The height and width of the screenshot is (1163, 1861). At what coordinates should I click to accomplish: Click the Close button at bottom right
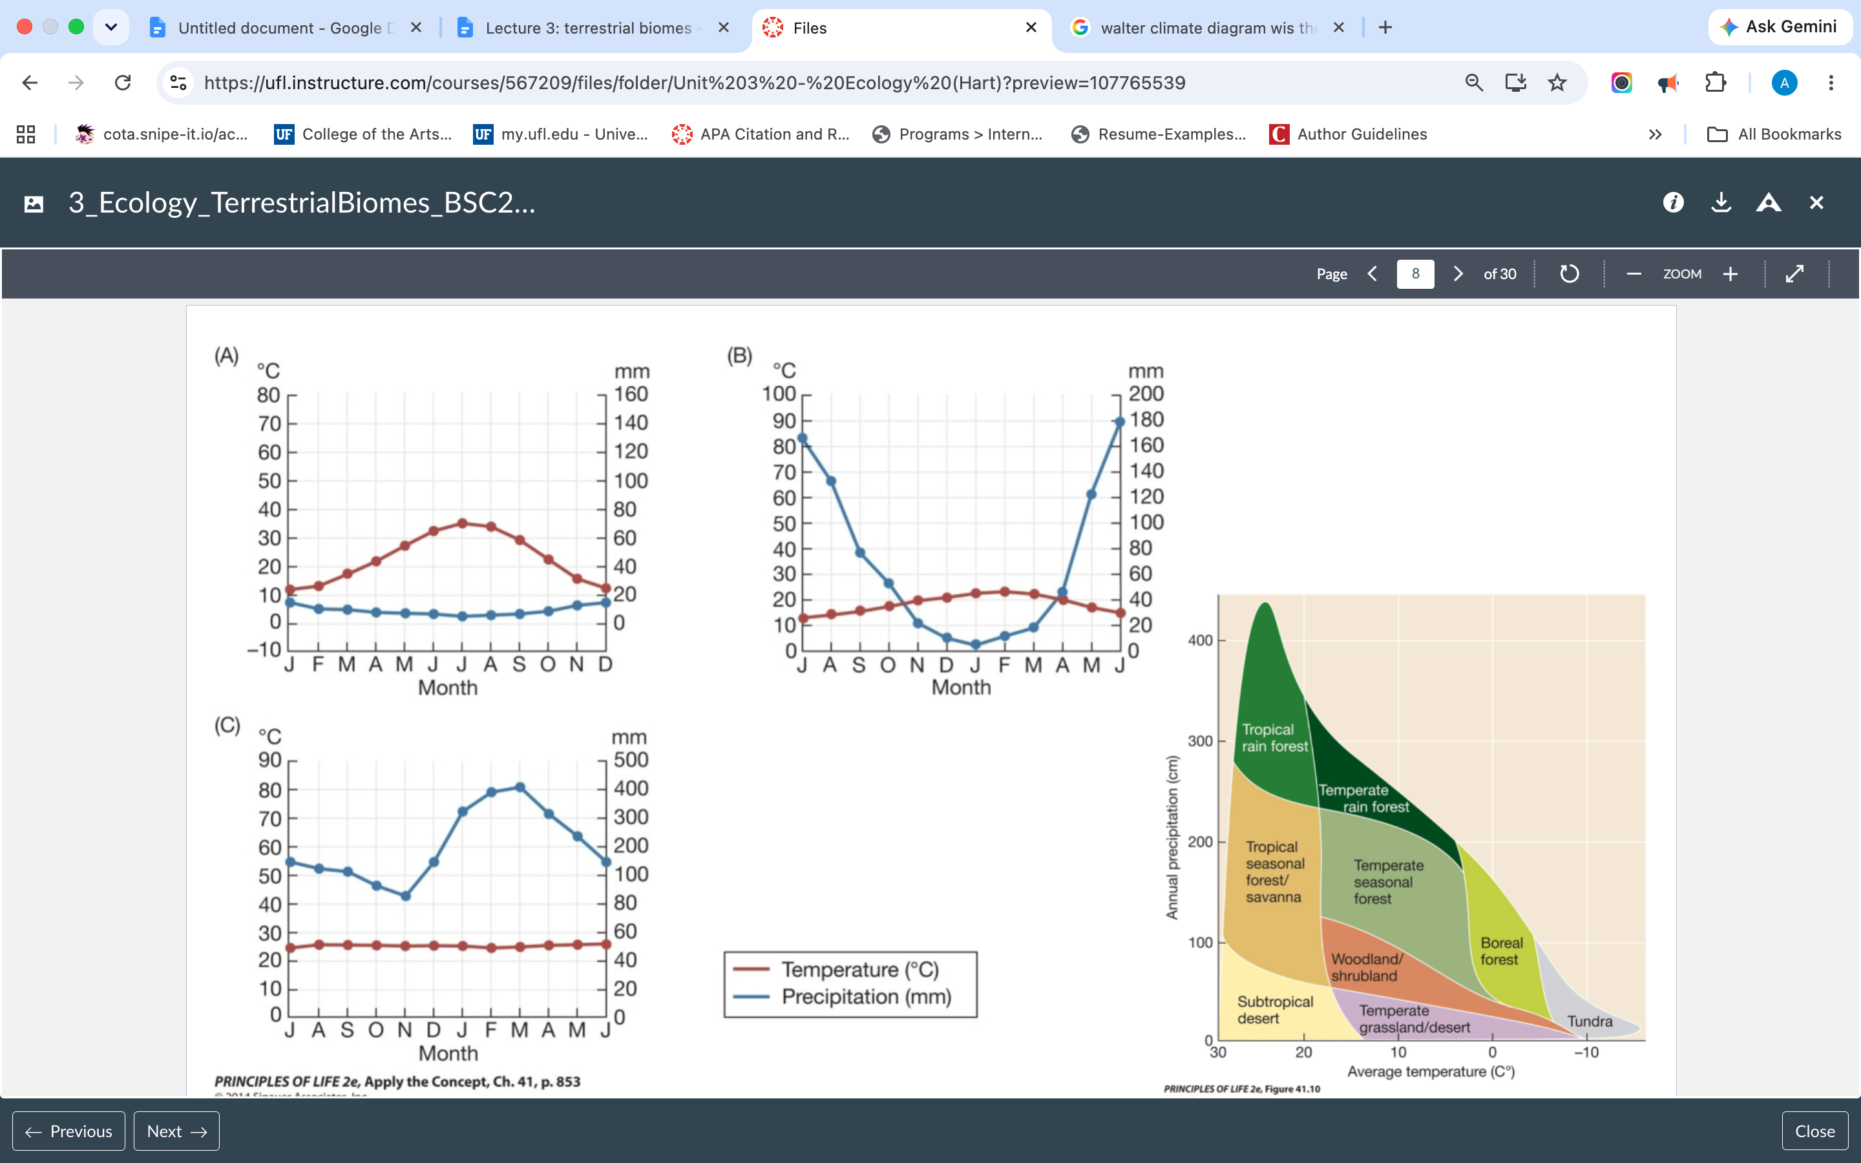(1815, 1131)
